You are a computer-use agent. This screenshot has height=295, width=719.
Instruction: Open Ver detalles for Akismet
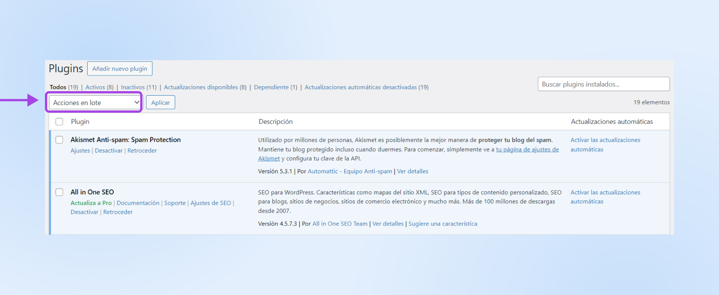pyautogui.click(x=413, y=172)
